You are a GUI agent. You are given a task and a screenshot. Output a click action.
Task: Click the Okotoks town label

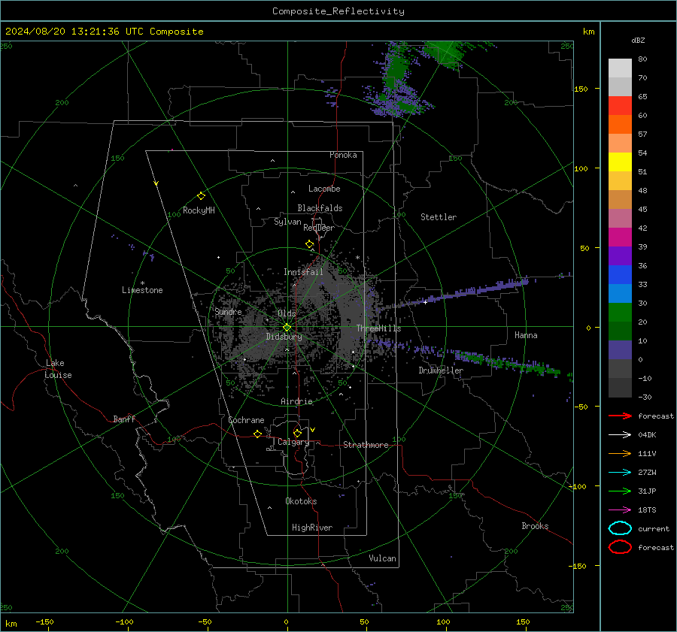pyautogui.click(x=301, y=502)
